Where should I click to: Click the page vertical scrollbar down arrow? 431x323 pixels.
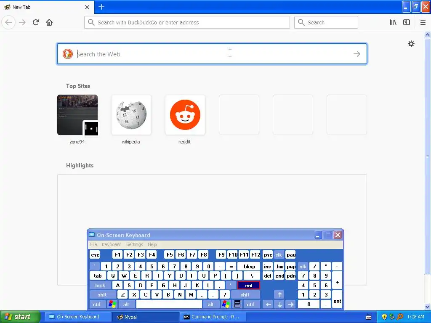tap(427, 307)
